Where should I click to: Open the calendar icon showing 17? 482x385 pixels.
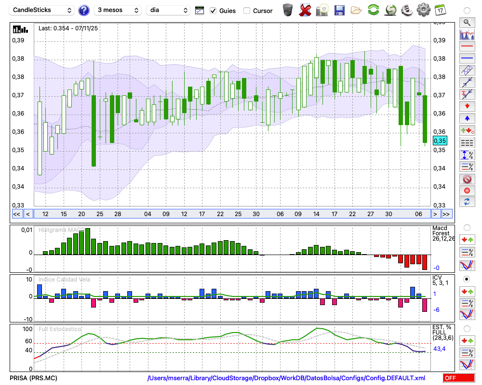click(440, 10)
